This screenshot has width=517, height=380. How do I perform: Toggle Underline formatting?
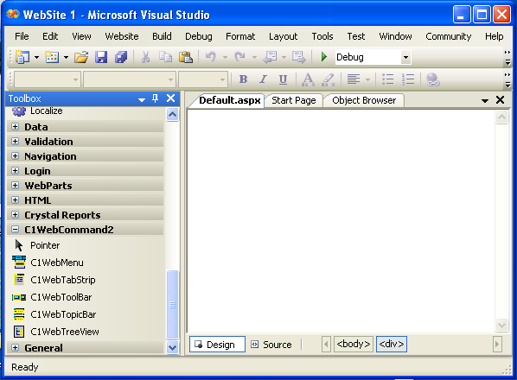coord(283,79)
